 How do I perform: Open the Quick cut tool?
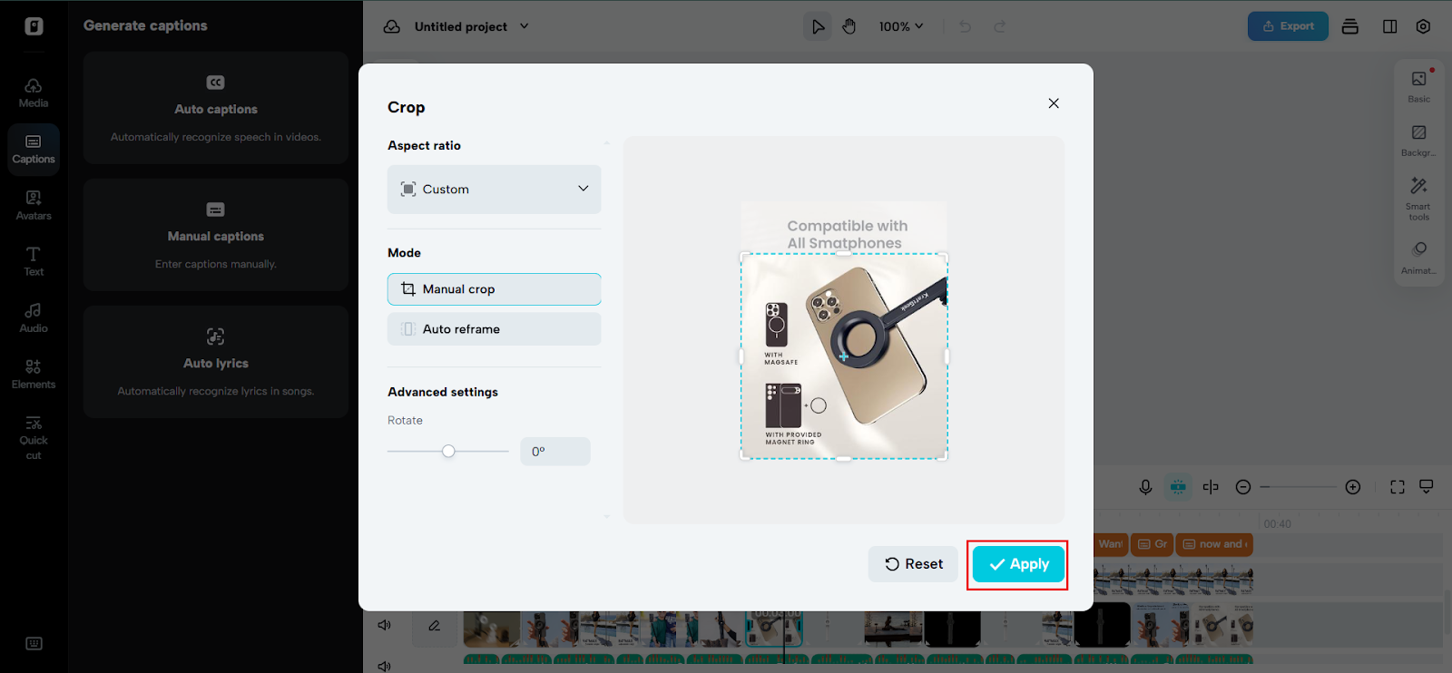[34, 436]
